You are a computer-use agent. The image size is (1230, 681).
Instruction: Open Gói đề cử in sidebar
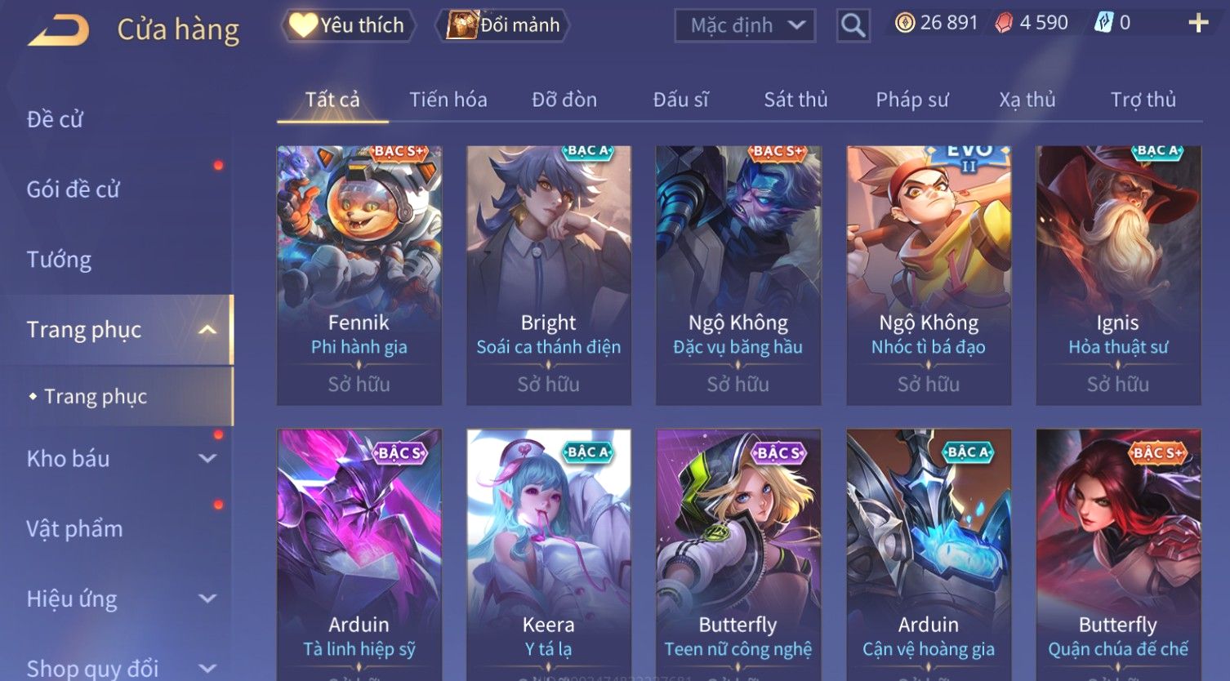click(73, 189)
